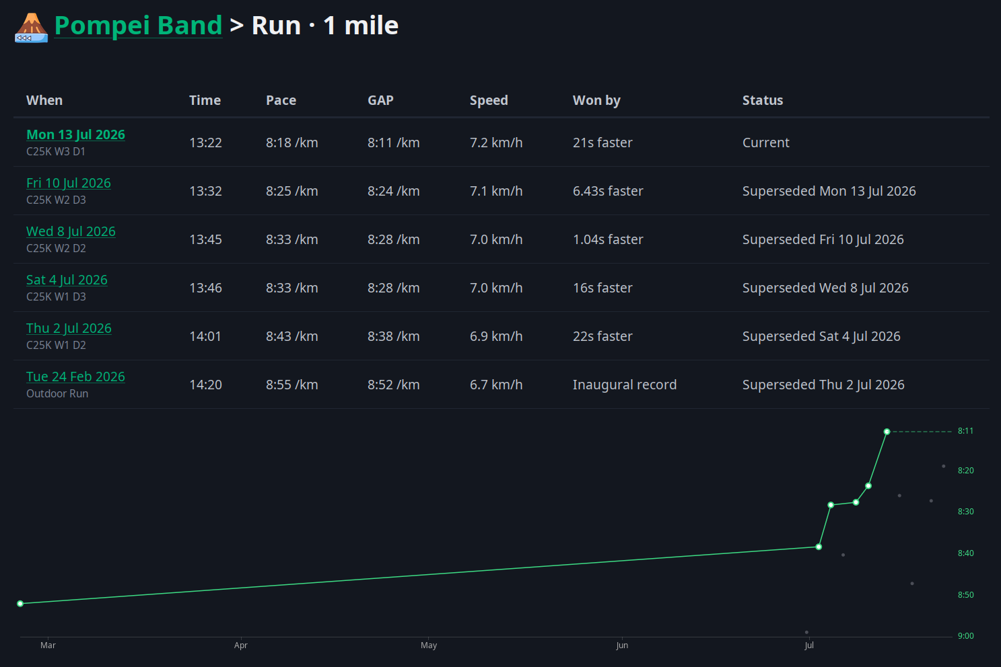Click the 16s faster cell
This screenshot has height=667, width=1001.
602,288
